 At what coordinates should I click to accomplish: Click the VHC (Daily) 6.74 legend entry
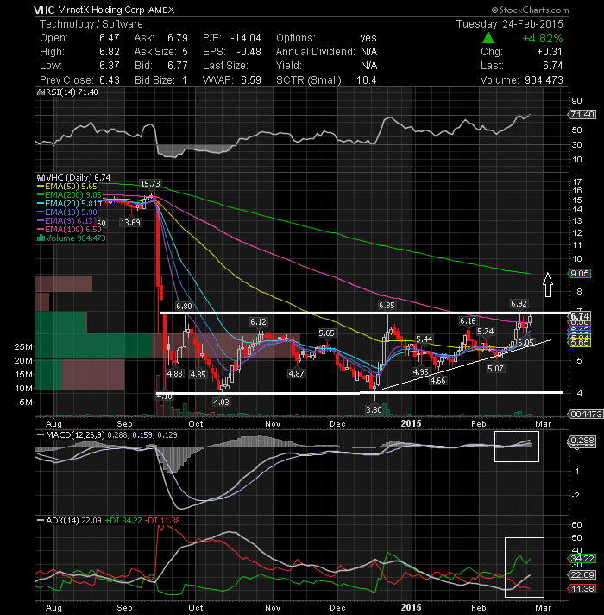pos(73,178)
